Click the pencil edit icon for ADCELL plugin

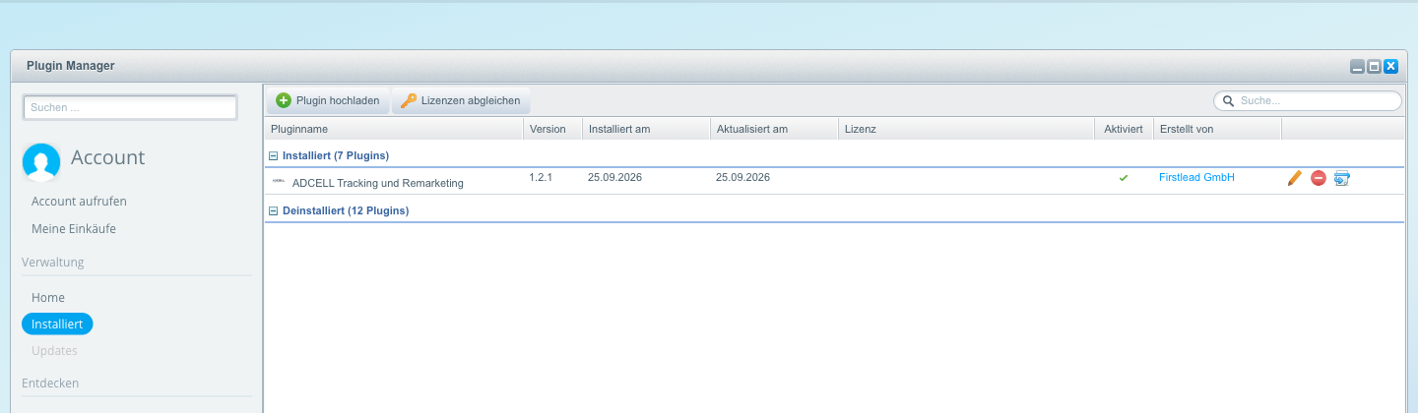pyautogui.click(x=1295, y=178)
